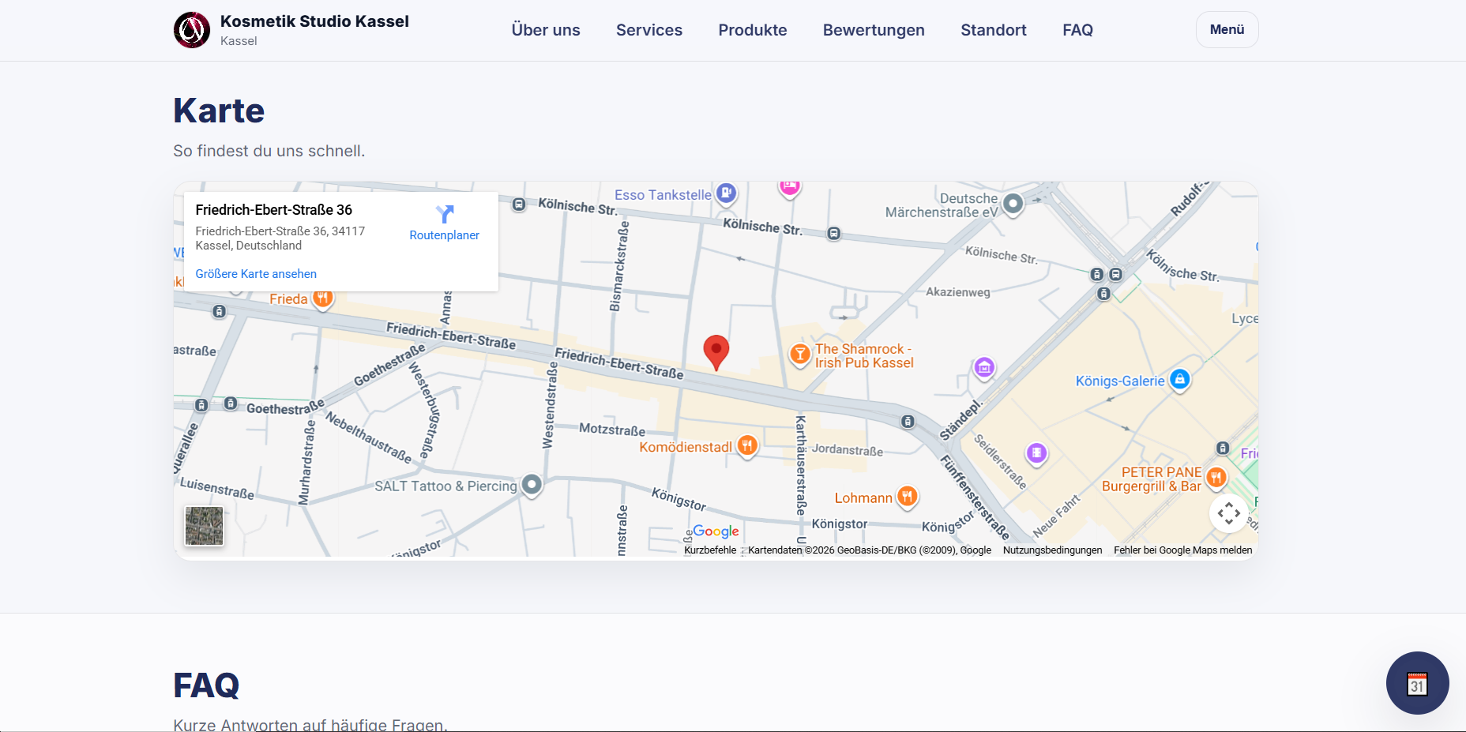The image size is (1466, 732).
Task: Click the PETER PANE Burgergrill marker
Action: [x=1216, y=477]
